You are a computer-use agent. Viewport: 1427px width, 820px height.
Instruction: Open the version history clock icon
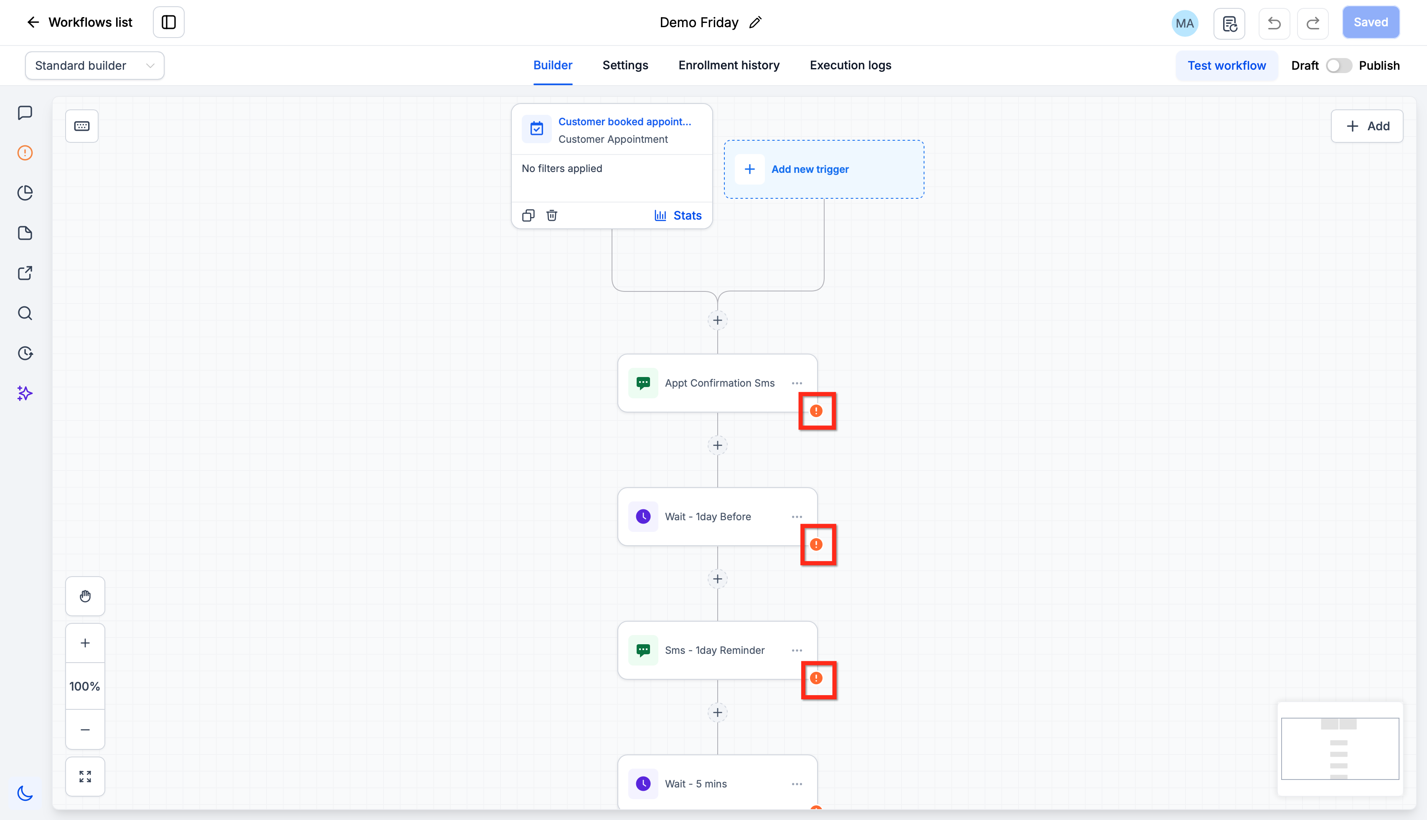pos(25,353)
